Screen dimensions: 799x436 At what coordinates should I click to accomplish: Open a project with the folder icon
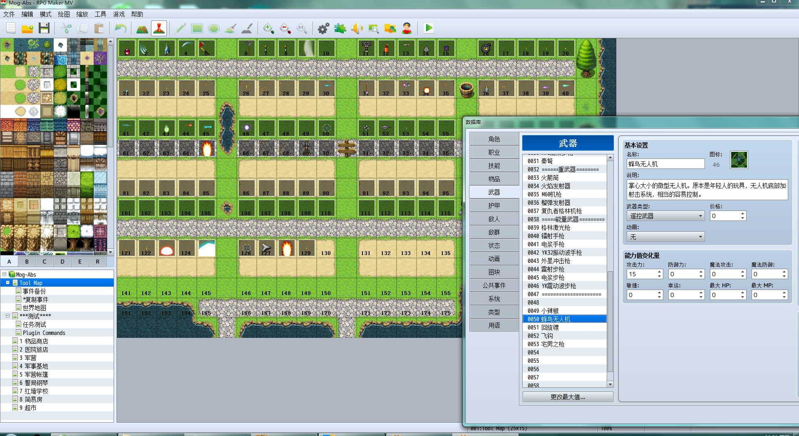tap(27, 28)
